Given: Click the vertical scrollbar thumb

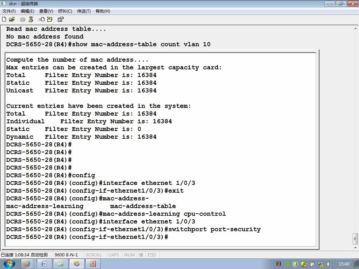Looking at the screenshot, I should pos(355,239).
